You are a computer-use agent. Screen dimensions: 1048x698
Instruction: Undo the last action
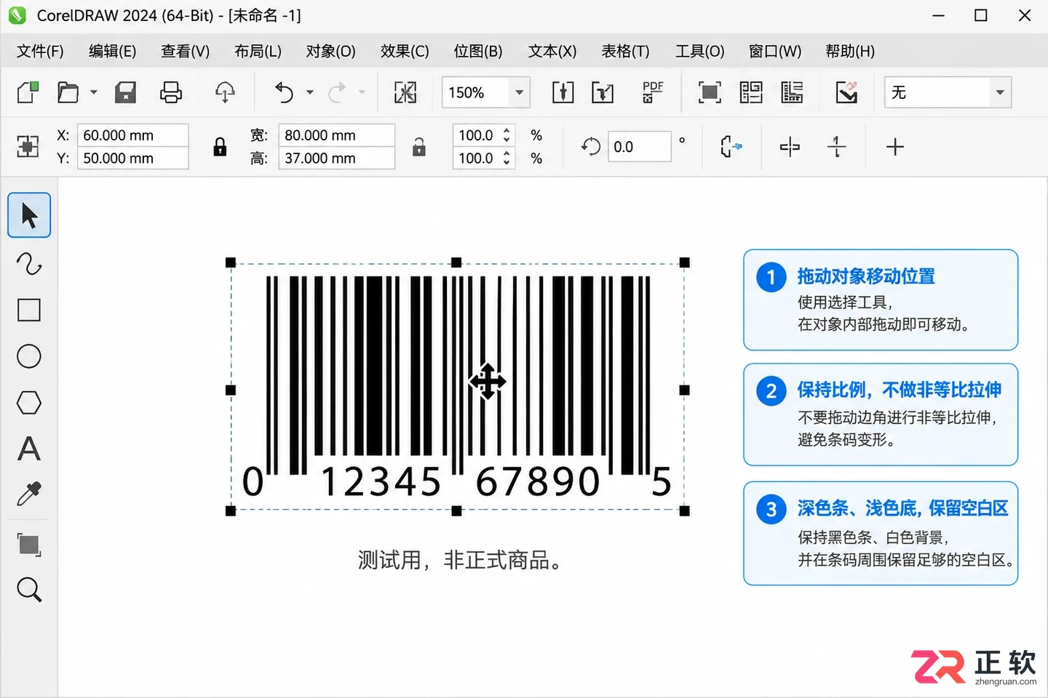coord(284,92)
